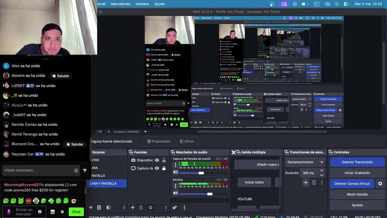Select the CARA Y PANTALLA scene
Image resolution: width=387 pixels, height=218 pixels.
click(x=106, y=183)
